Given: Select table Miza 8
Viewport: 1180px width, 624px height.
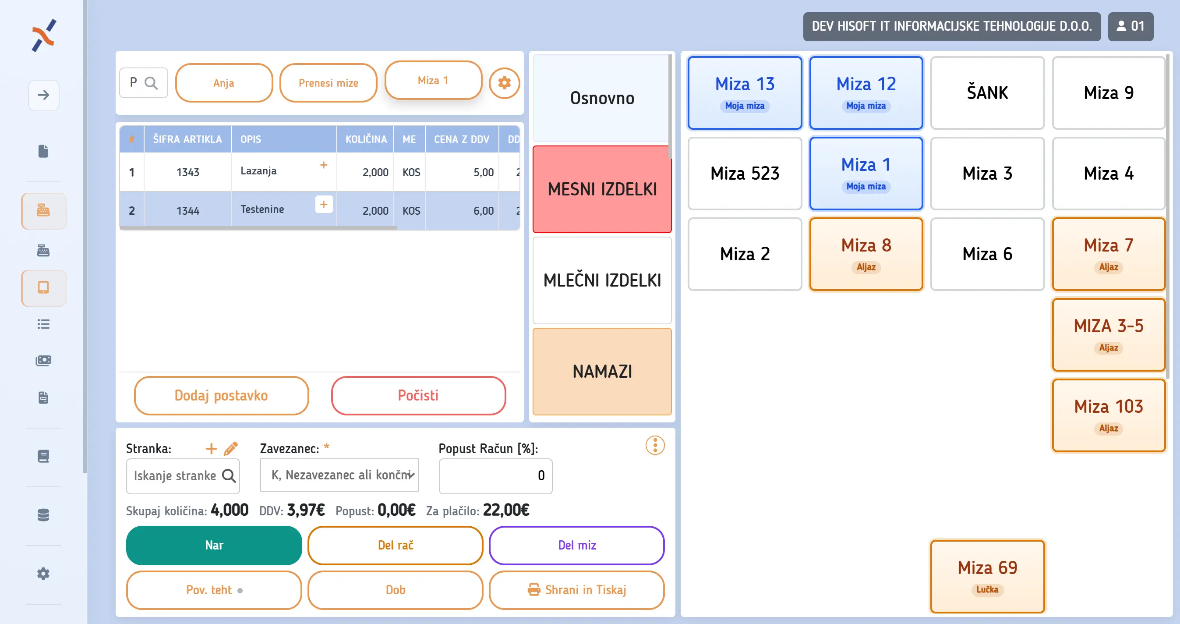Looking at the screenshot, I should tap(866, 254).
